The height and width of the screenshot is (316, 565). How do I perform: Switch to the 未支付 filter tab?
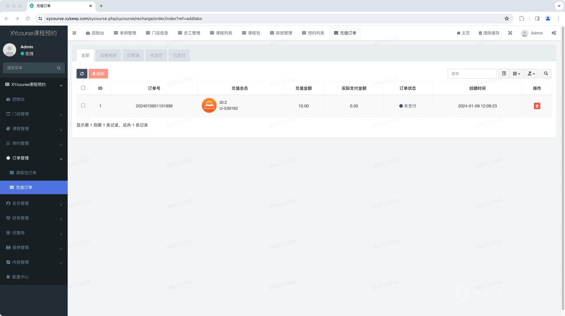pyautogui.click(x=156, y=55)
